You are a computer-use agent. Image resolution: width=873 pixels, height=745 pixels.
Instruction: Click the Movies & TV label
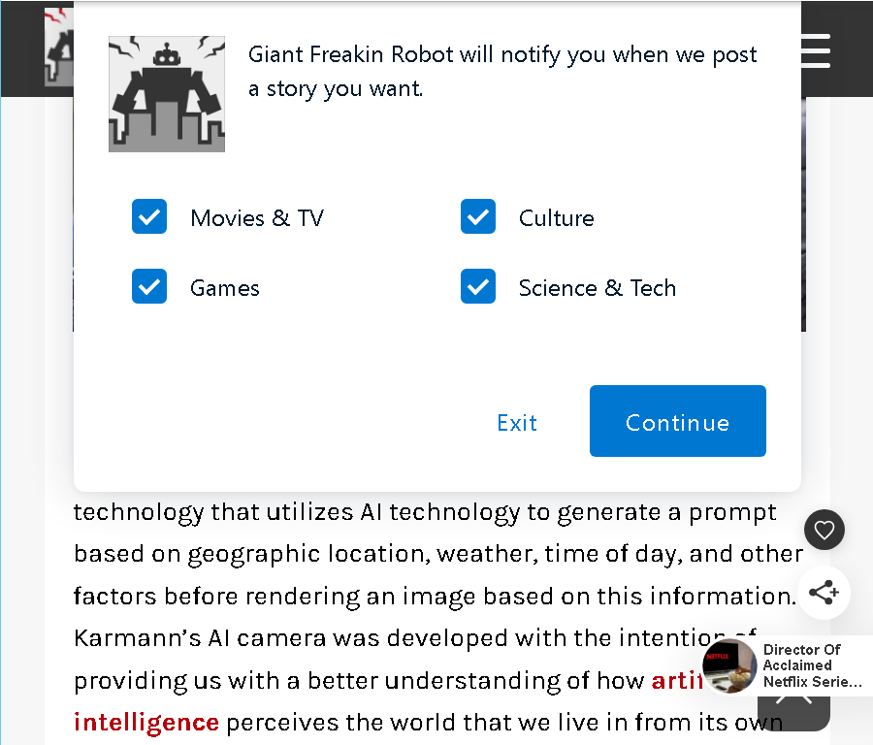(257, 218)
